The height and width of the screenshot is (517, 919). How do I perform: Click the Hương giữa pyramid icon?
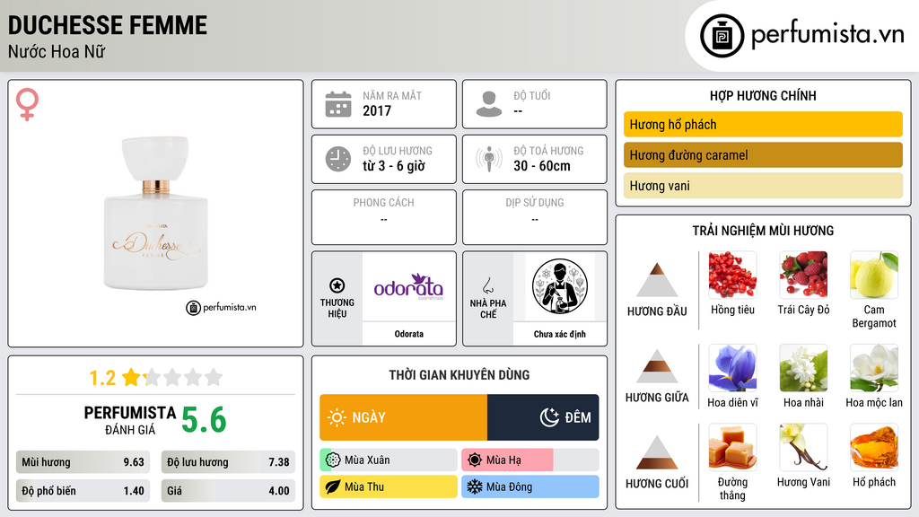[x=657, y=366]
